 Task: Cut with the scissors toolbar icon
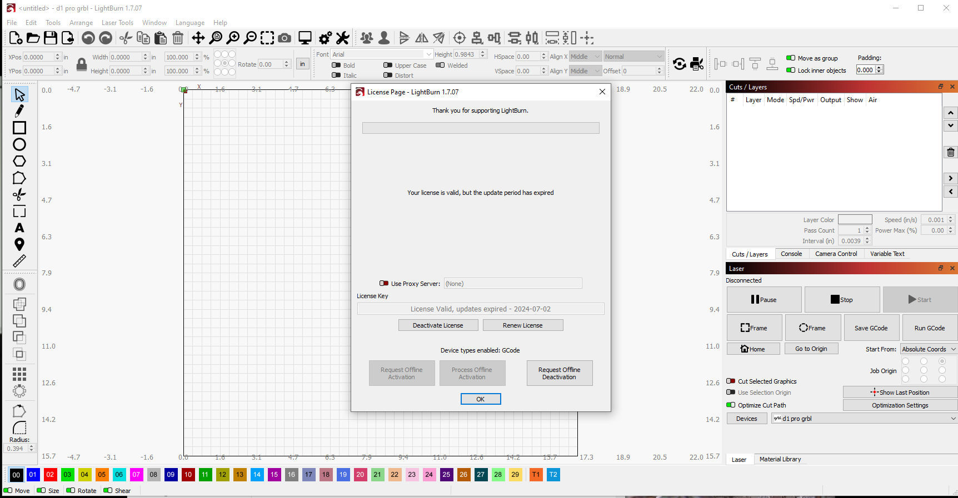pos(126,38)
